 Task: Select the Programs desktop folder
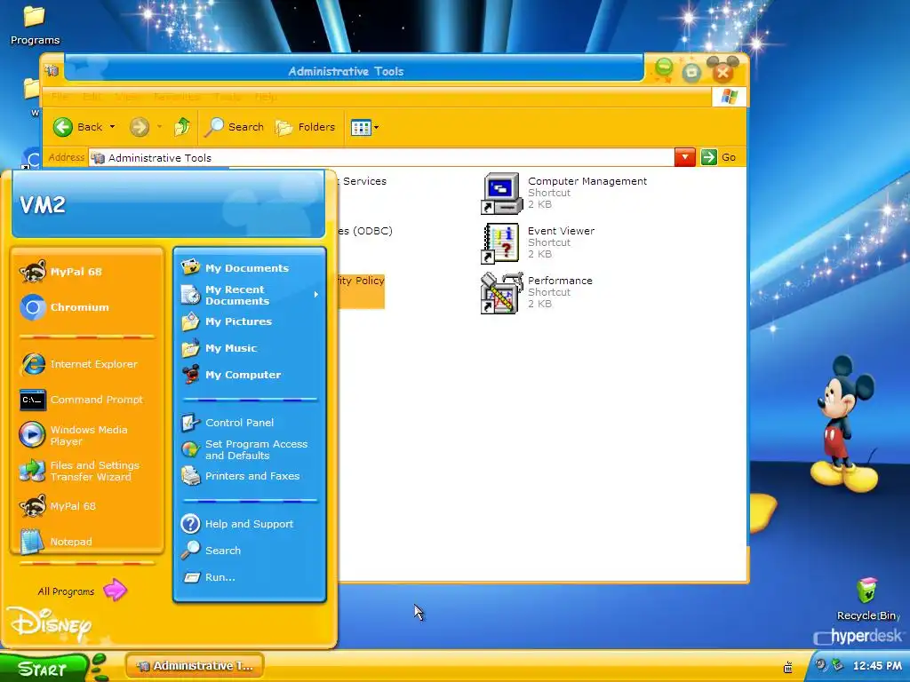point(35,26)
